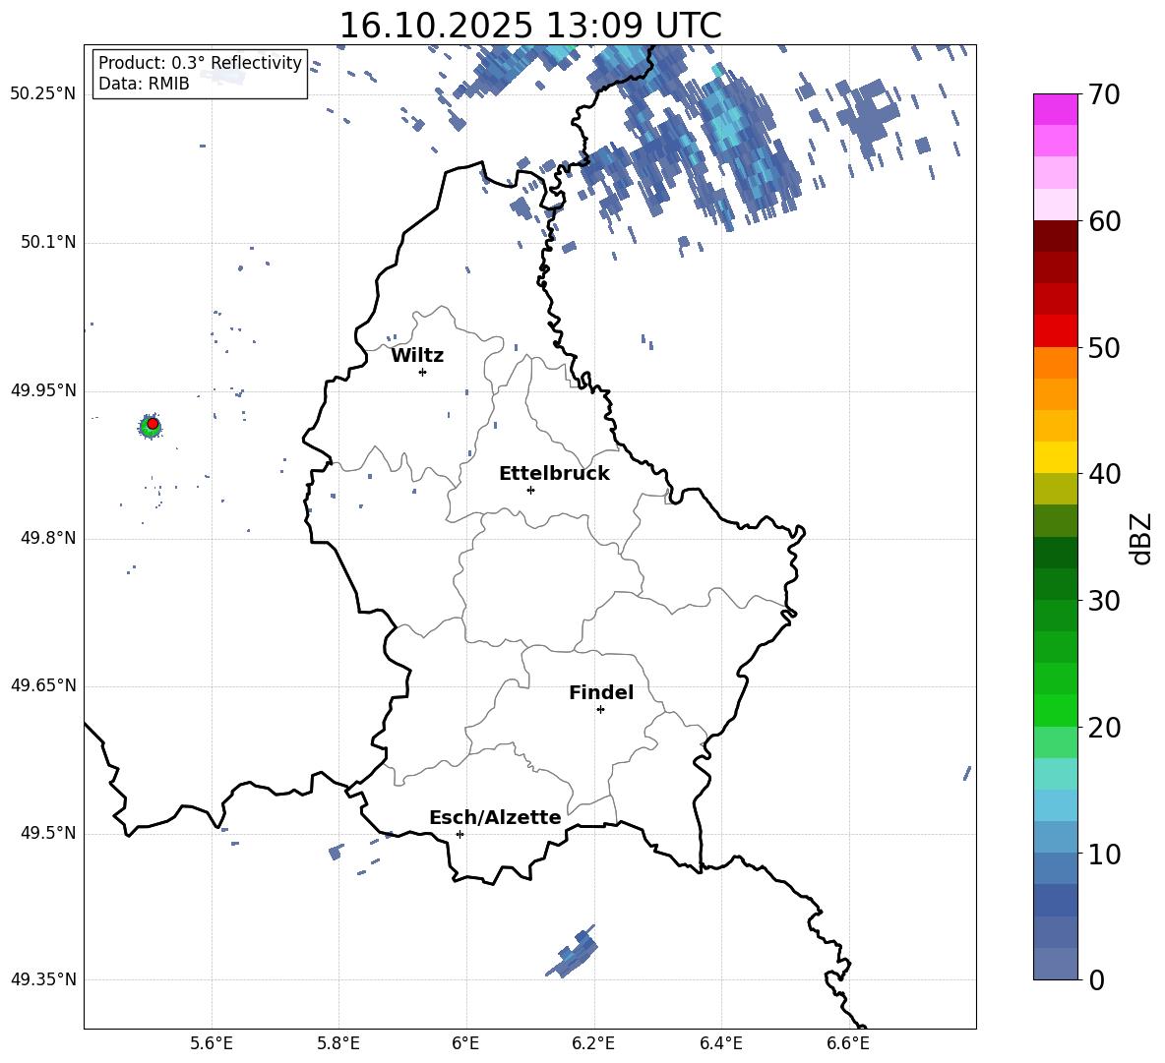Click the 6.2°E longitude label
The width and height of the screenshot is (1165, 1063).
click(x=593, y=1043)
